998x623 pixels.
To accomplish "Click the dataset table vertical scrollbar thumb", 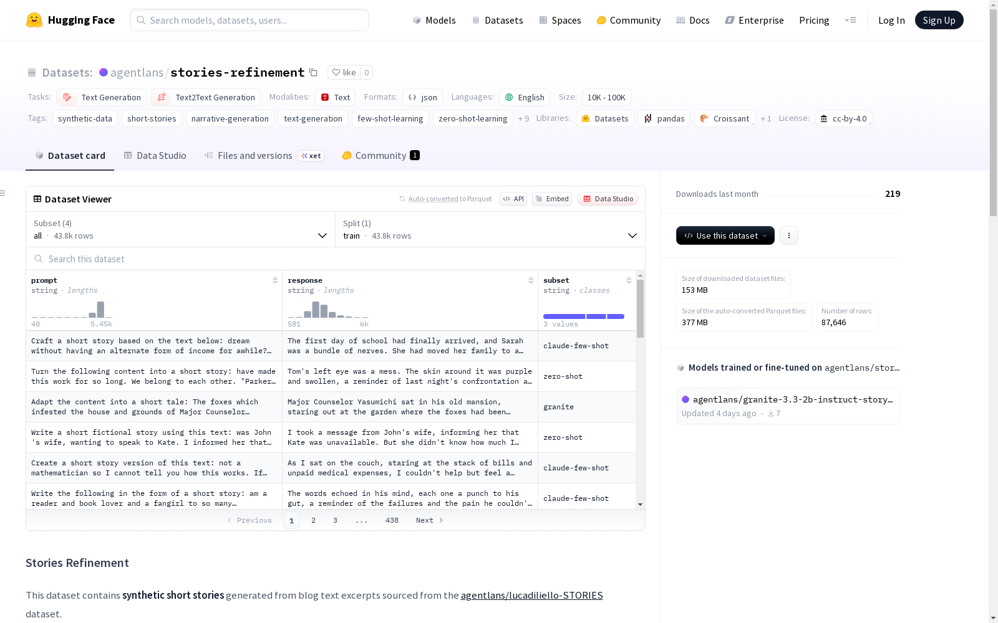I will click(x=640, y=308).
